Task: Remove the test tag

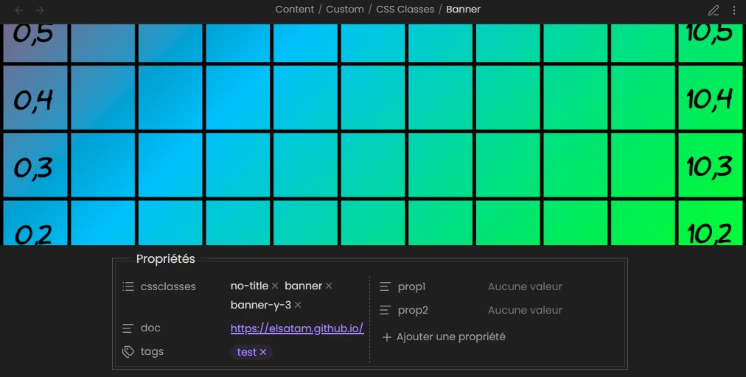Action: click(263, 353)
